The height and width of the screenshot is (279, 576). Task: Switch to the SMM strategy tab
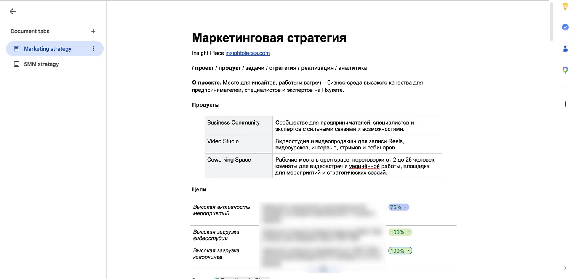(55, 64)
